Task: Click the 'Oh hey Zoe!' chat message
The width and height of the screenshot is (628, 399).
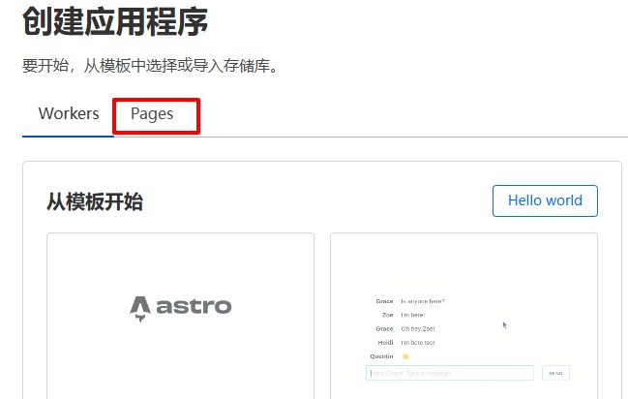Action: point(418,329)
